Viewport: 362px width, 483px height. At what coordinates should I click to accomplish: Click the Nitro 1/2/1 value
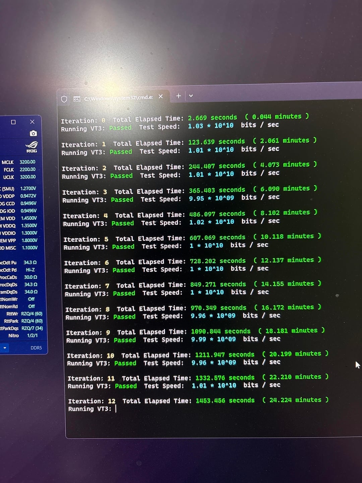[32, 335]
